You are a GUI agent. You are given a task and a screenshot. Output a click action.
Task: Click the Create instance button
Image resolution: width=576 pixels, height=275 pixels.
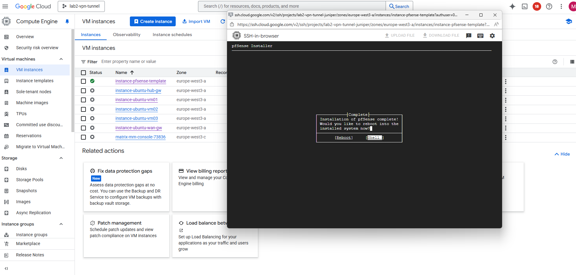(153, 21)
